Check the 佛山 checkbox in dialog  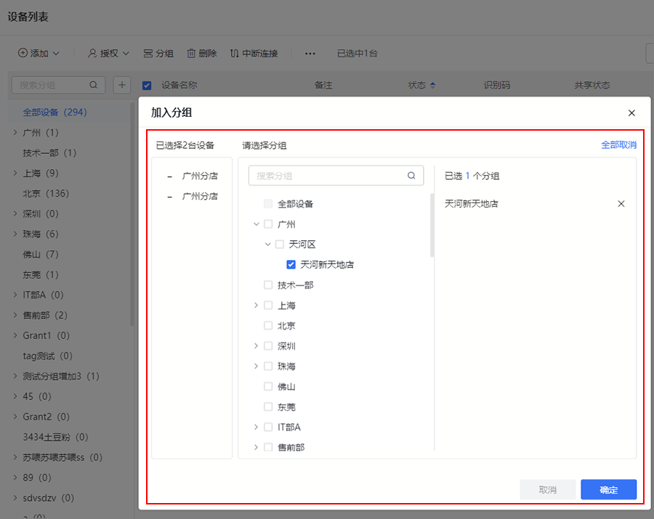pyautogui.click(x=268, y=387)
